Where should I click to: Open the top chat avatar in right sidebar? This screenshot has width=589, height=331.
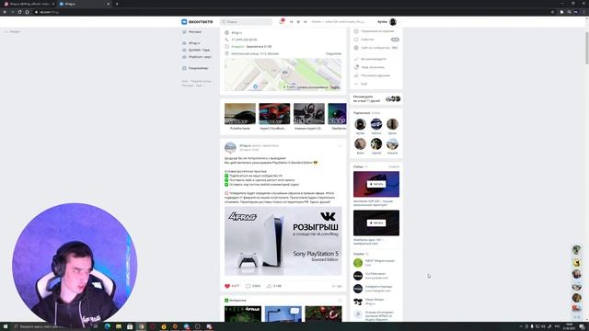577,249
